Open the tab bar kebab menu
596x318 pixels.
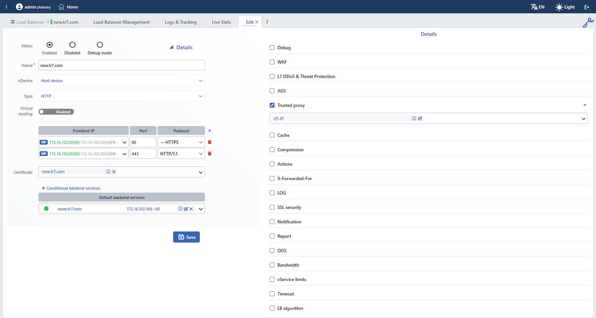coord(267,22)
